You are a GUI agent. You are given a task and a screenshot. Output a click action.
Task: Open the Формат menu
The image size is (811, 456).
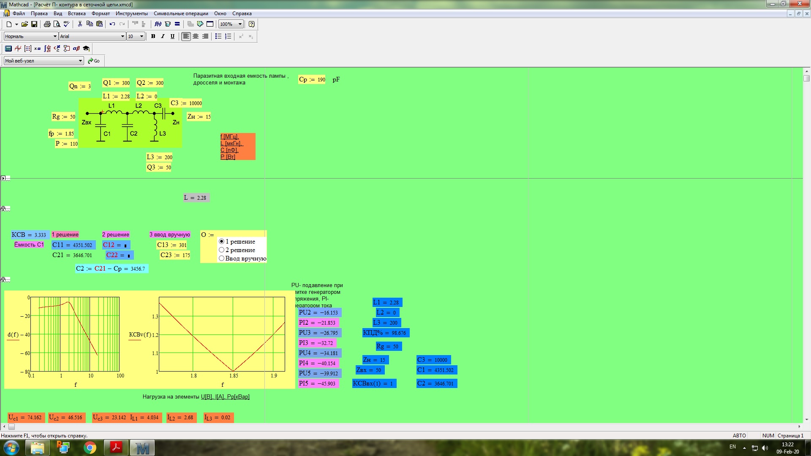[x=101, y=14]
